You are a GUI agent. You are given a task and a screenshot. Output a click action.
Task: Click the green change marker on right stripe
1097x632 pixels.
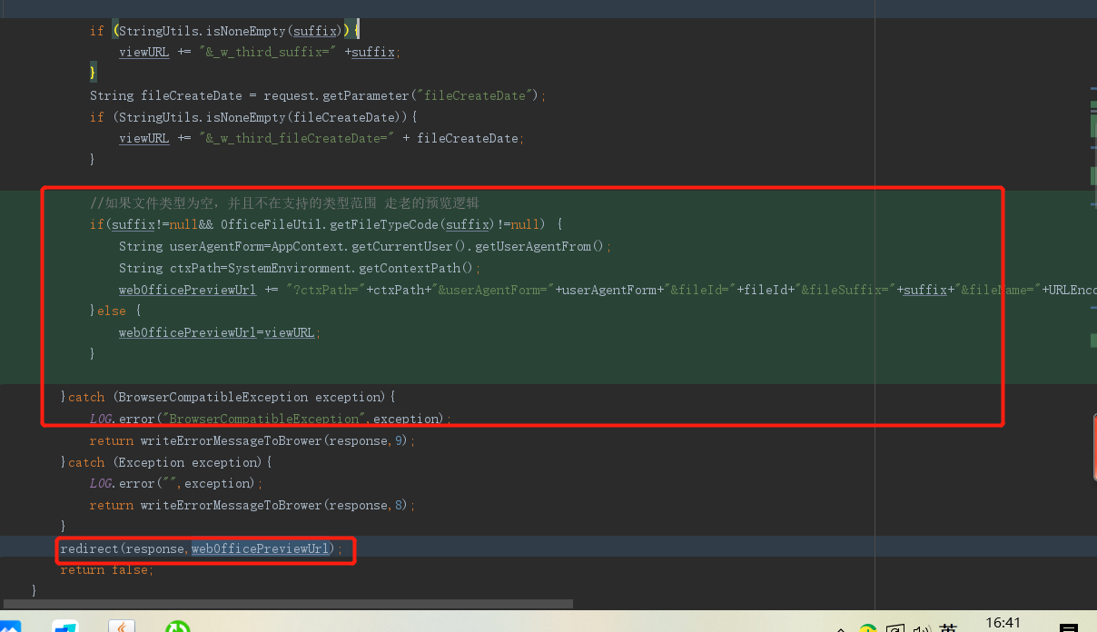(x=1093, y=127)
